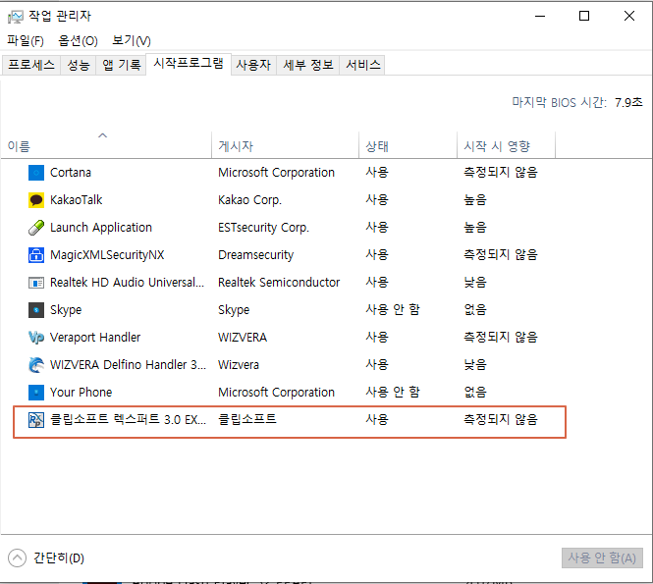The height and width of the screenshot is (584, 653).
Task: Open the 보기(V) menu
Action: (132, 40)
